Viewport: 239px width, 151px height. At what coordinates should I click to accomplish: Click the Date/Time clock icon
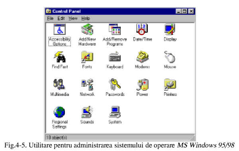142,29
